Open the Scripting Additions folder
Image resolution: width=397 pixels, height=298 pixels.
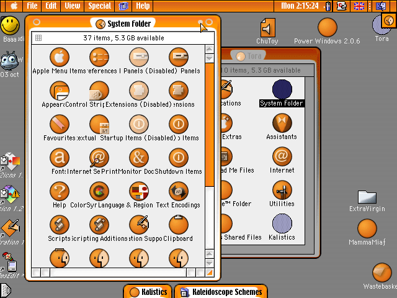point(99,225)
